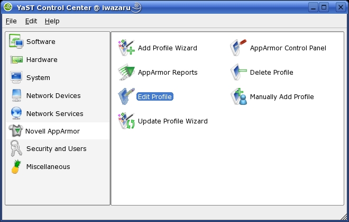
Task: Select the Edit Profile icon
Action: coord(127,96)
